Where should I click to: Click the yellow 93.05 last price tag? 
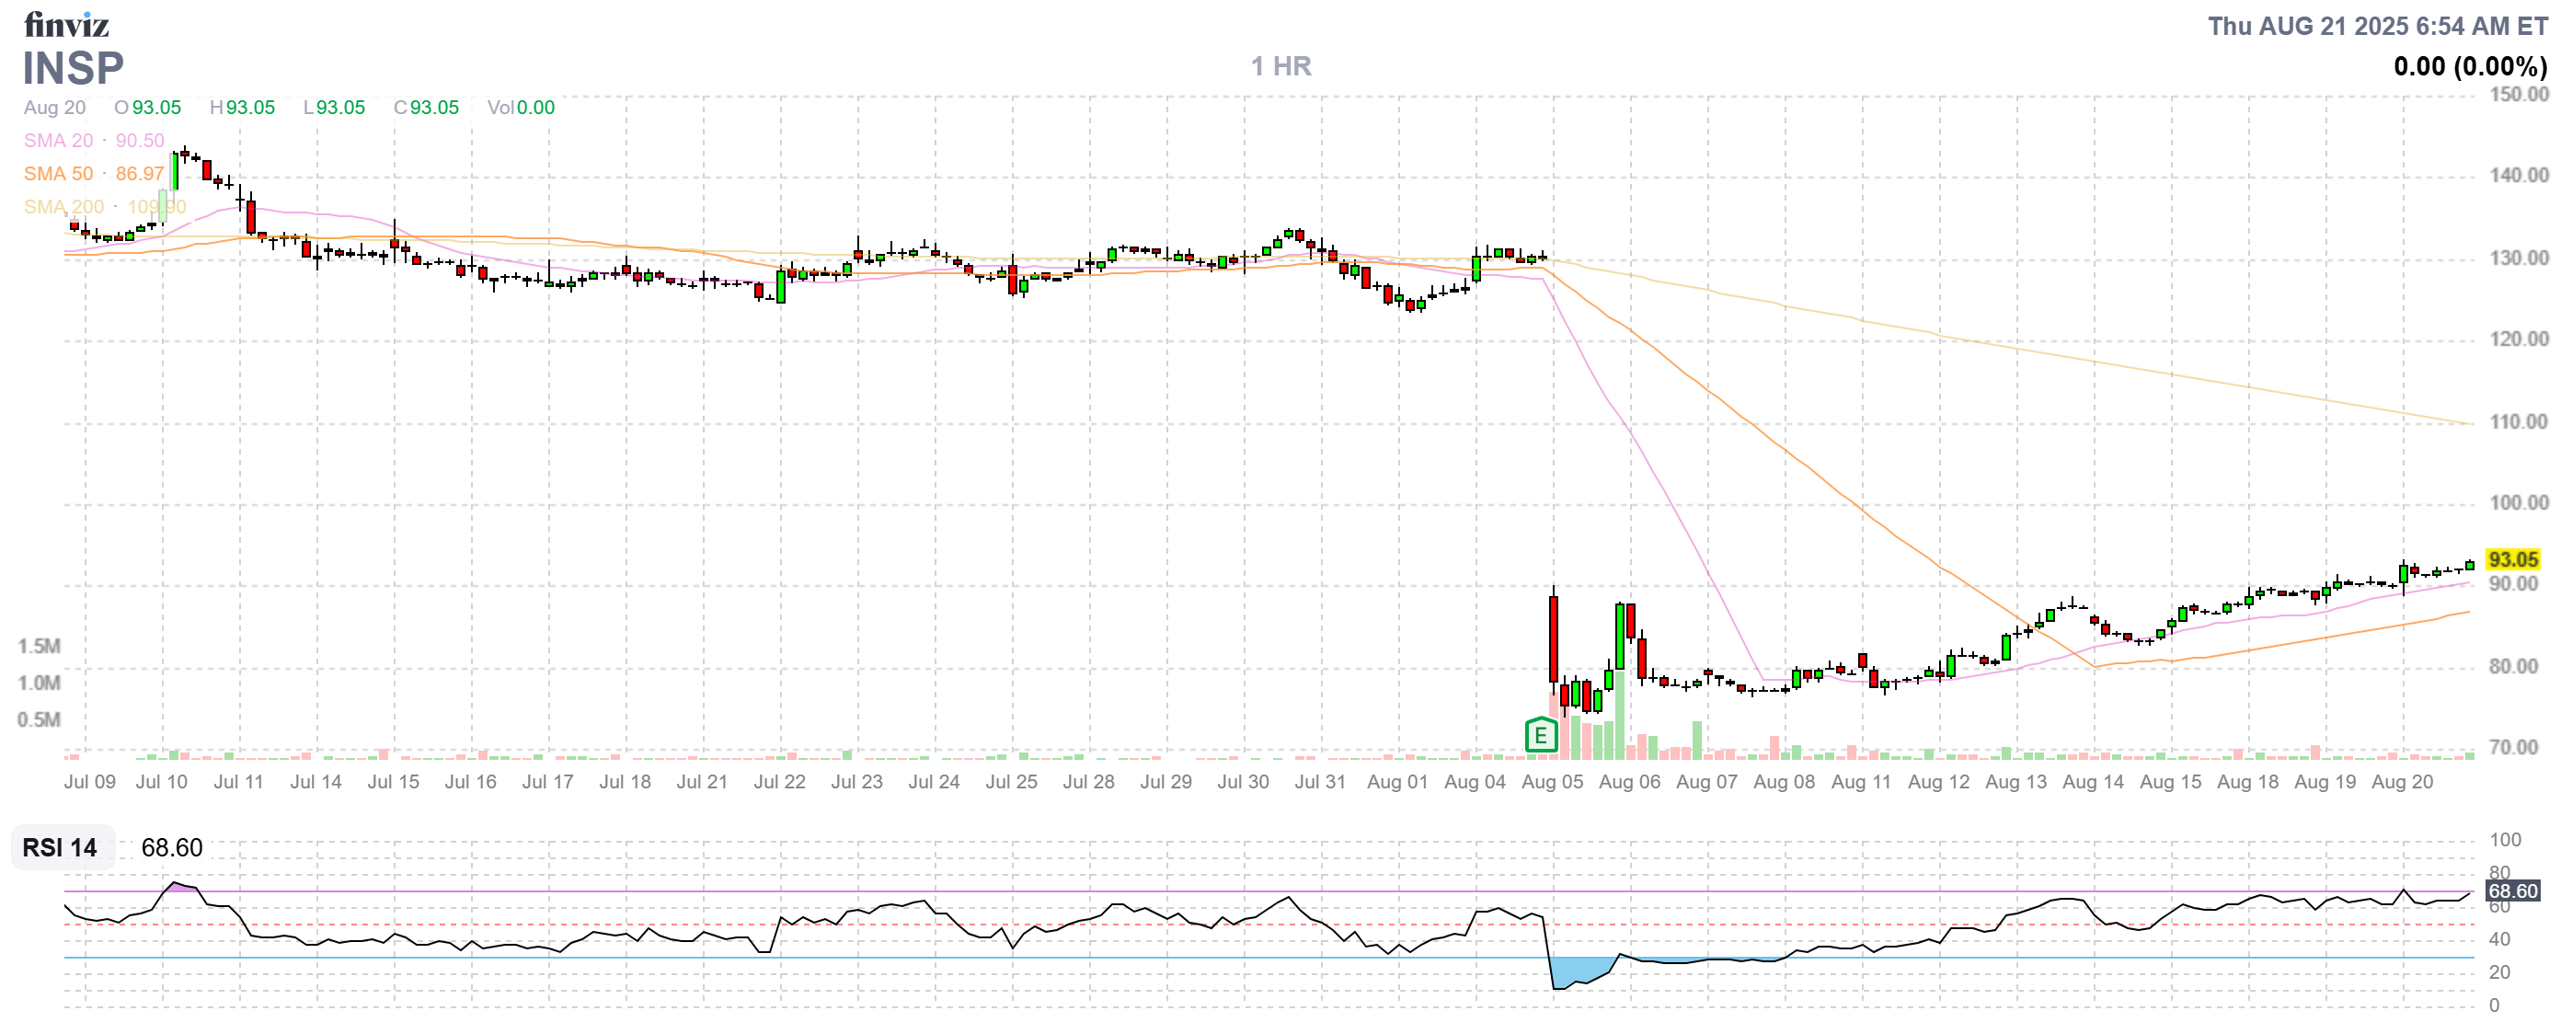(2512, 560)
